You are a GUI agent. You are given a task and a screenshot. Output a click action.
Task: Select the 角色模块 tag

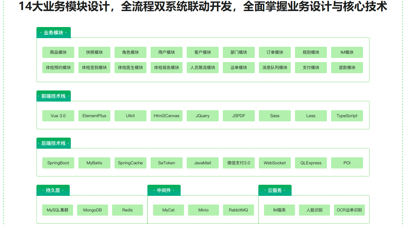[x=130, y=52]
